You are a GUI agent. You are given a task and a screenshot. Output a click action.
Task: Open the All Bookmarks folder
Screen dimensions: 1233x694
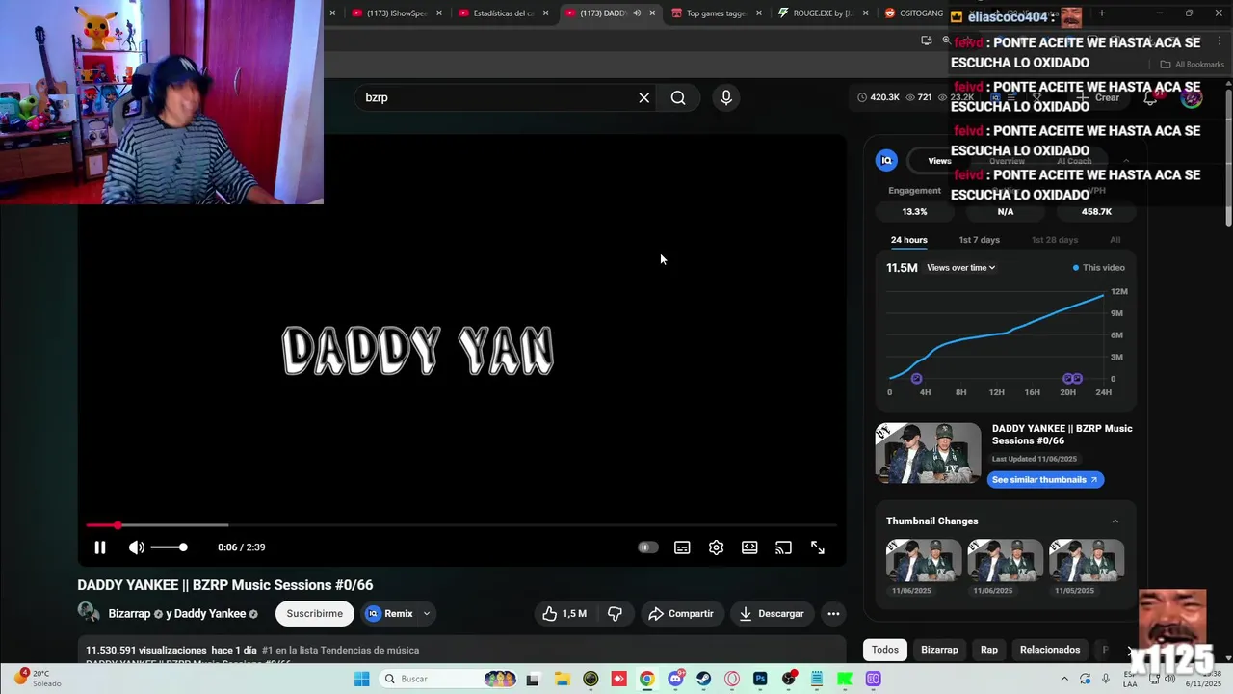pos(1193,65)
